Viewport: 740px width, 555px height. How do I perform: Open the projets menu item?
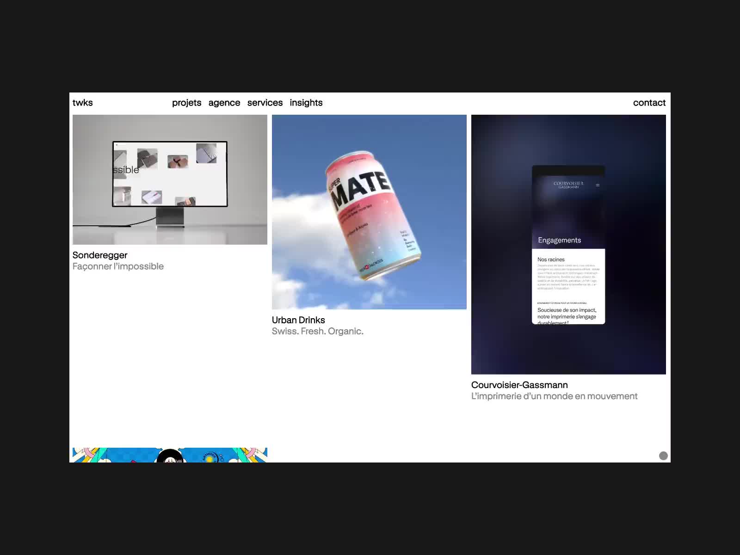pos(187,103)
